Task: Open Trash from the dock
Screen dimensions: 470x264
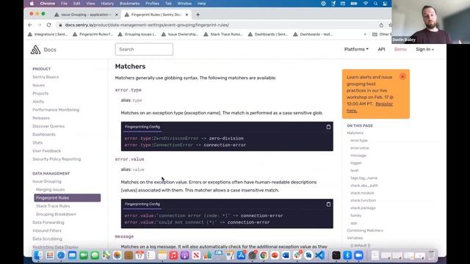Action: pos(431,255)
